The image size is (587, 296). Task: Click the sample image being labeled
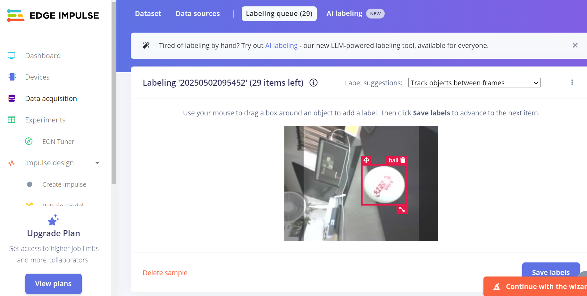(x=361, y=183)
